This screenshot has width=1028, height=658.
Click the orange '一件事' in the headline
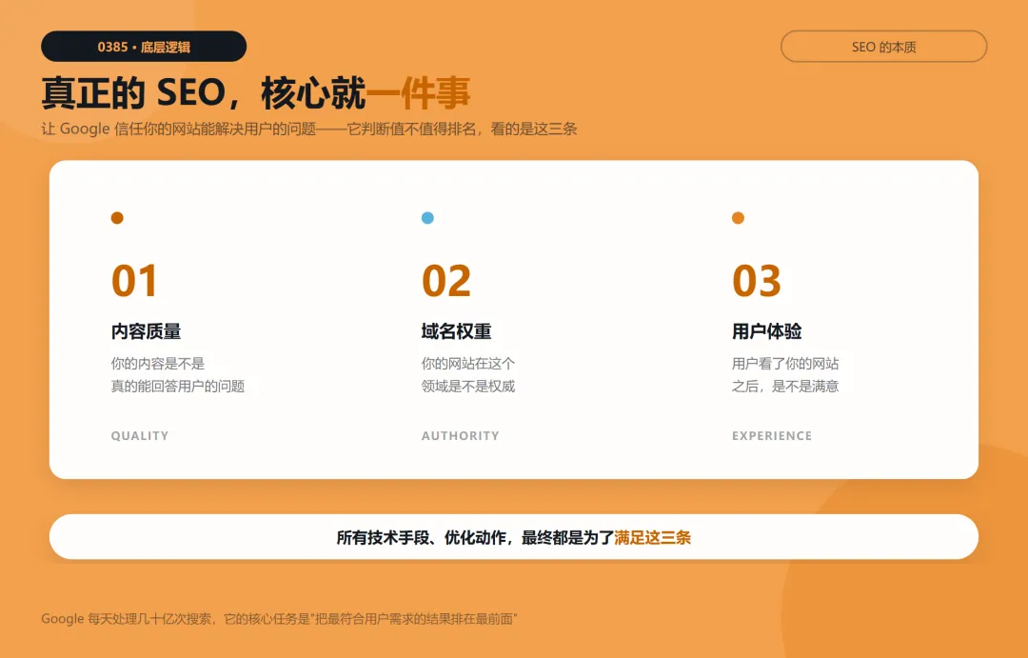point(418,92)
